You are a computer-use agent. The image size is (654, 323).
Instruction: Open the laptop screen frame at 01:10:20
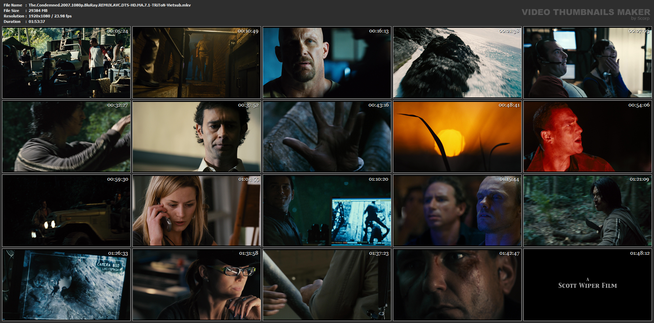(327, 211)
